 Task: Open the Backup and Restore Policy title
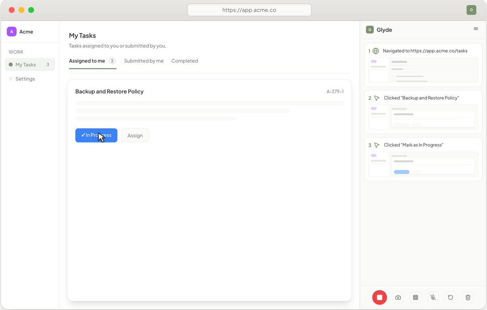[x=110, y=92]
